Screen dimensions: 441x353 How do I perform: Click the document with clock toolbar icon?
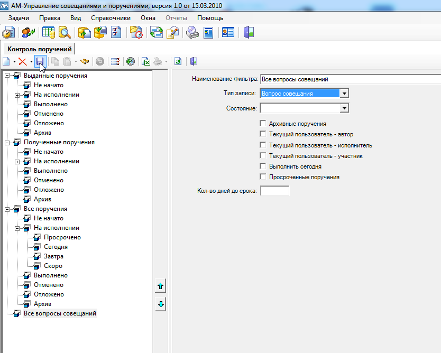(x=8, y=33)
